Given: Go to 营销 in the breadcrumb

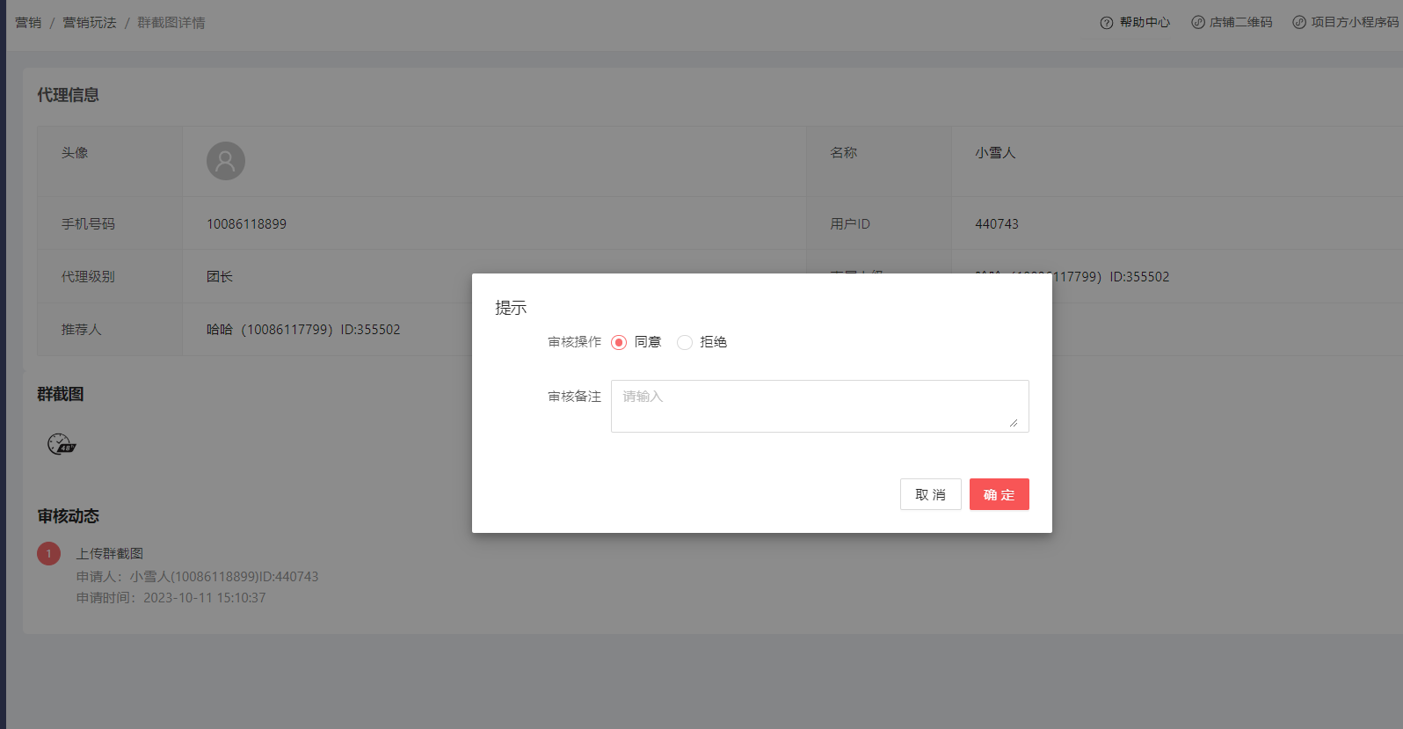Looking at the screenshot, I should pyautogui.click(x=28, y=23).
